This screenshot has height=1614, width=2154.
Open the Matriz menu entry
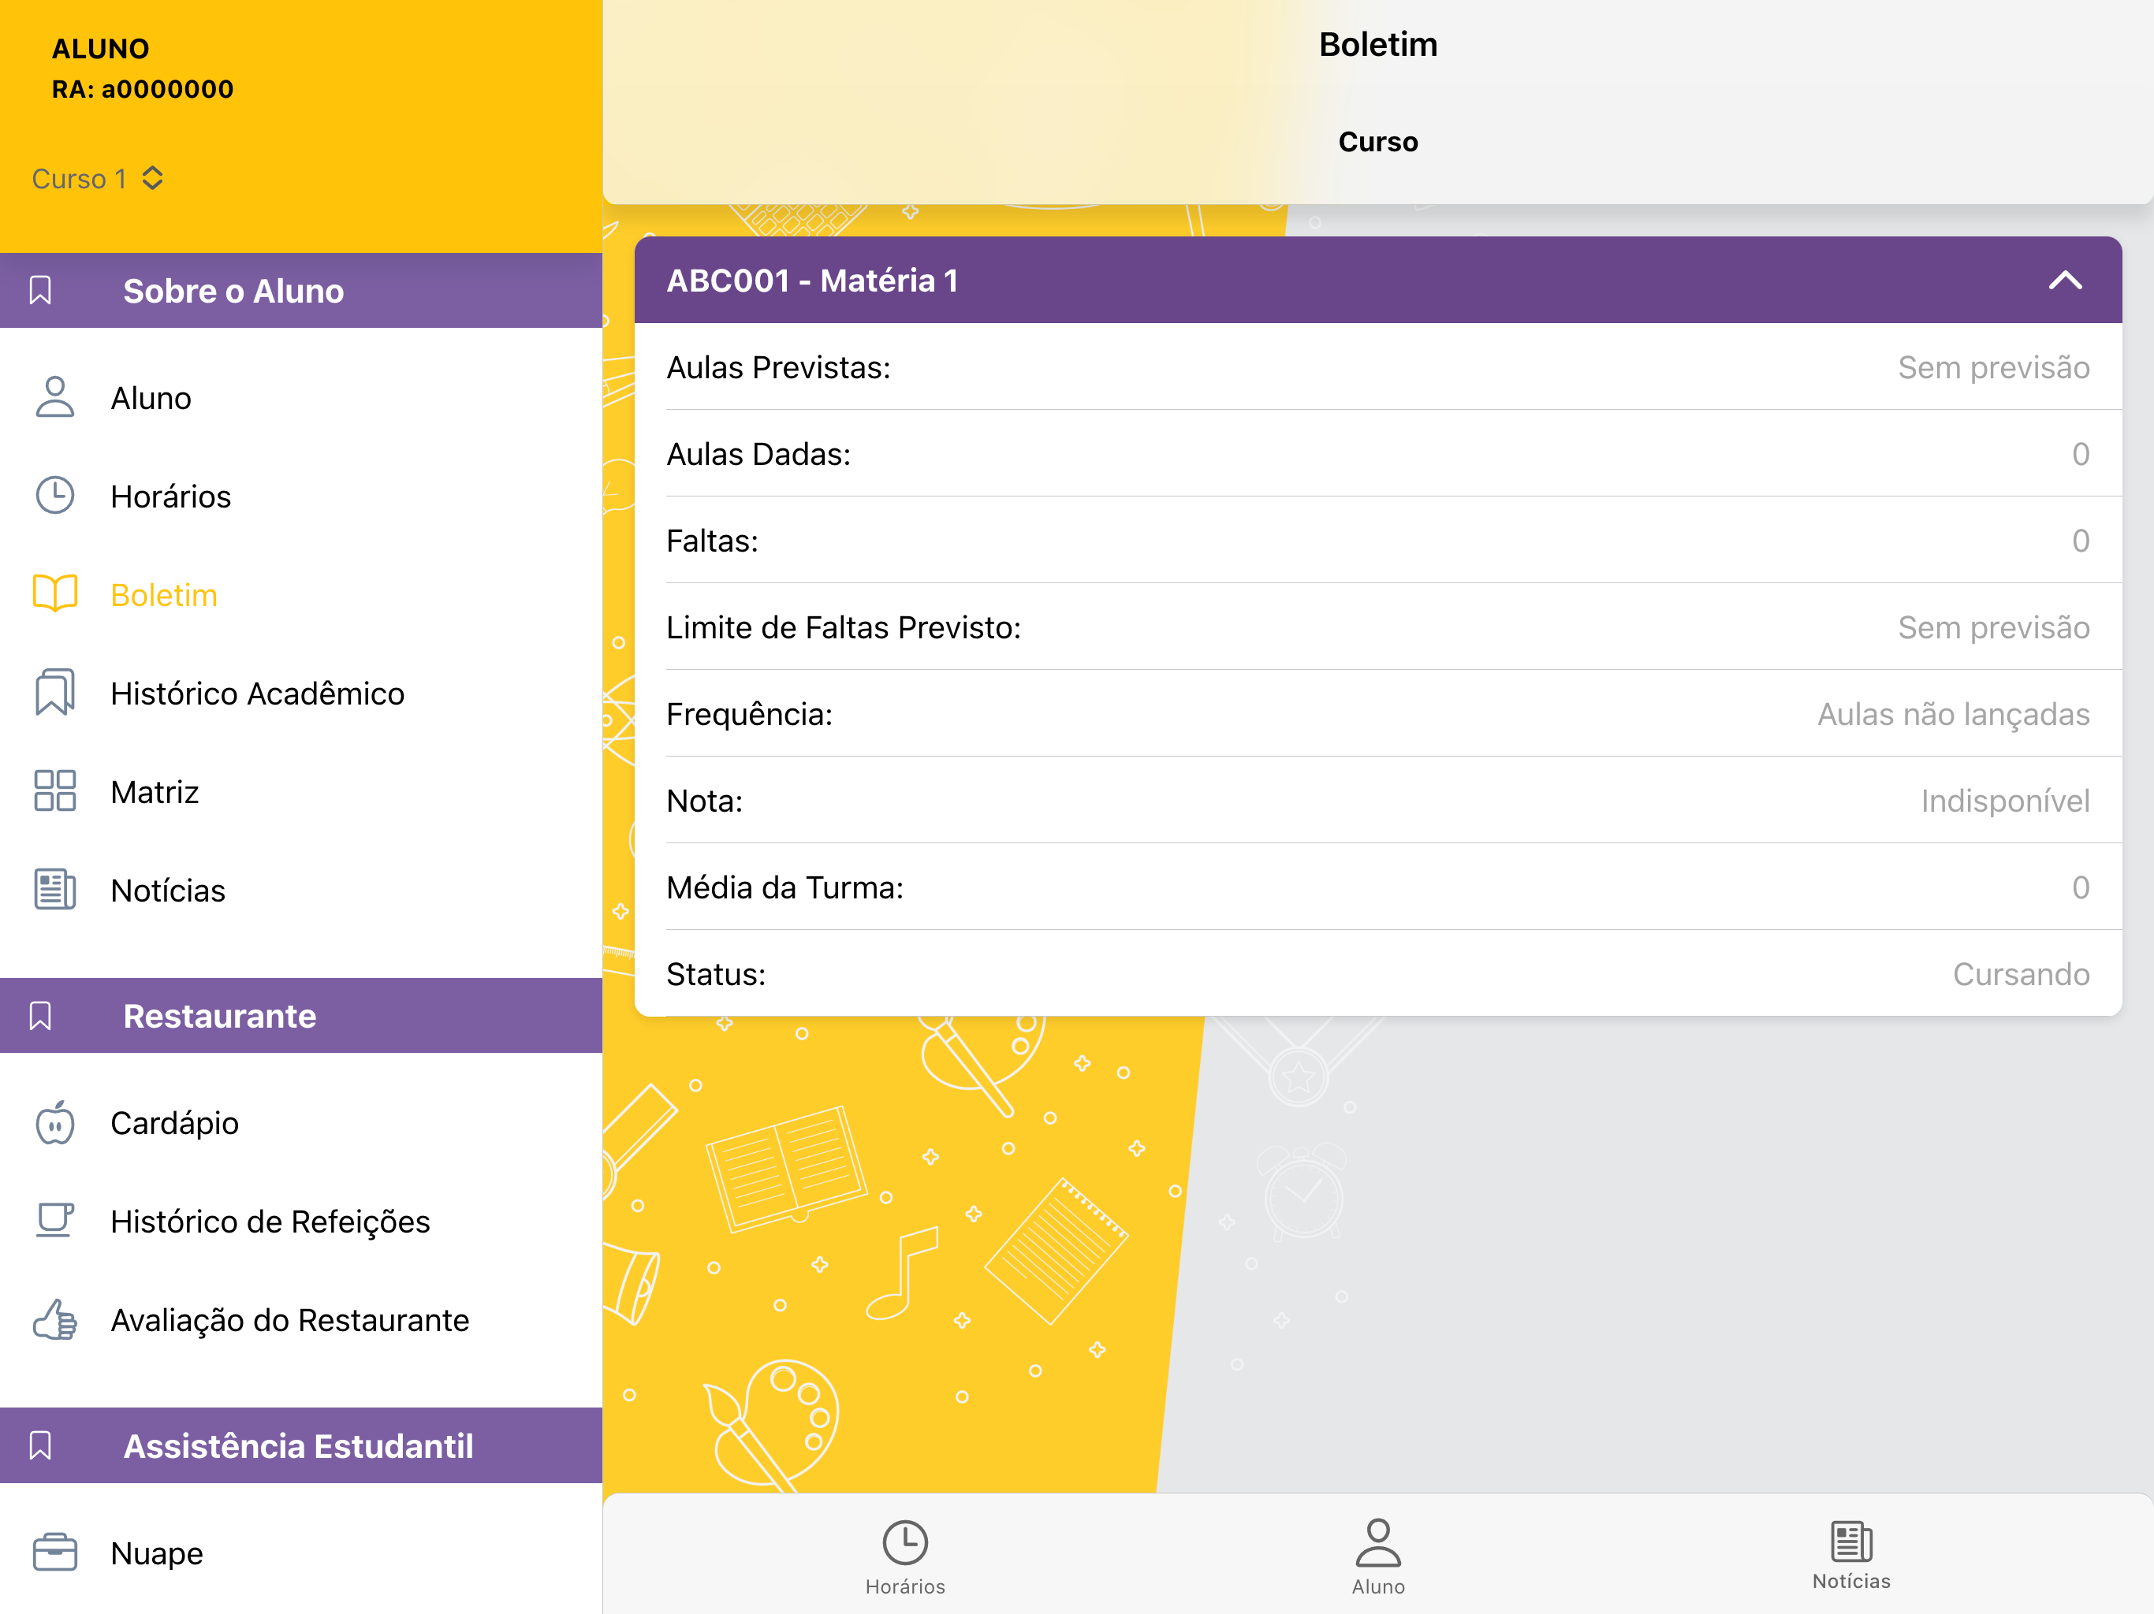coord(301,790)
